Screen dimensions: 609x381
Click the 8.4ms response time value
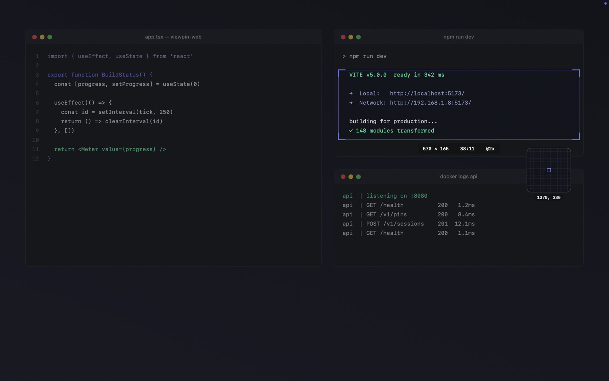pyautogui.click(x=466, y=214)
